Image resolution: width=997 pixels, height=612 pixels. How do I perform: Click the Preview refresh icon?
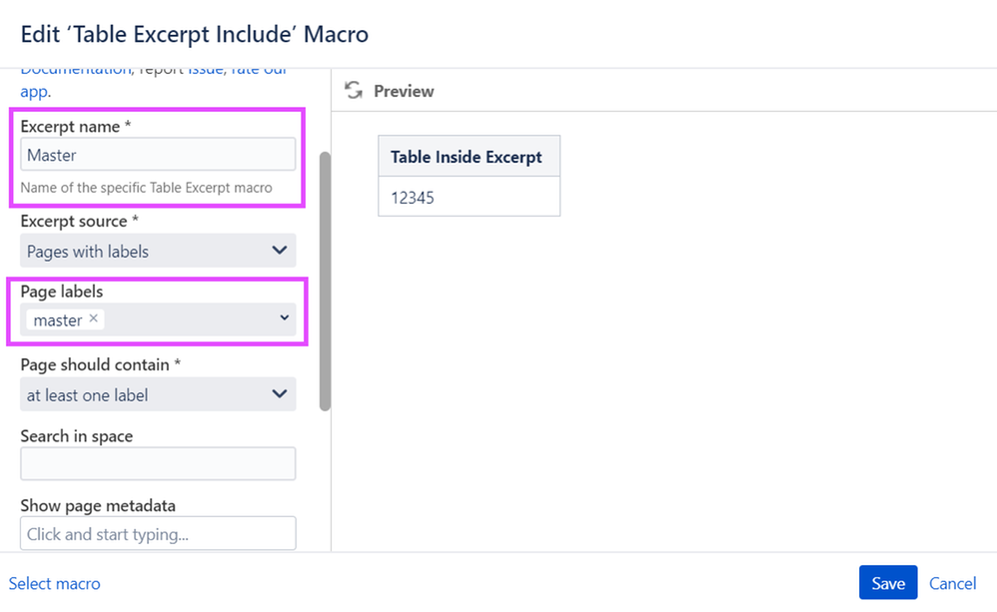354,90
